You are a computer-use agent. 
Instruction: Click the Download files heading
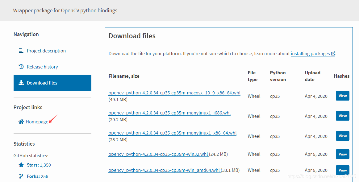click(132, 36)
